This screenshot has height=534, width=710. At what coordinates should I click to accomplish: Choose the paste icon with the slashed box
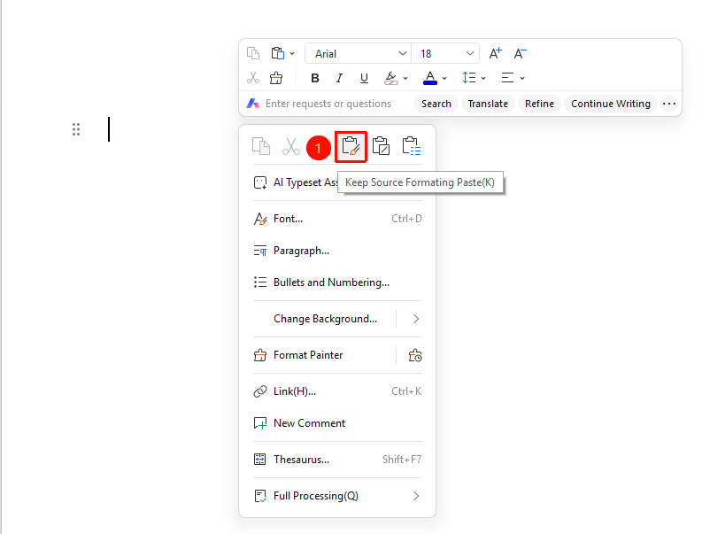[381, 146]
